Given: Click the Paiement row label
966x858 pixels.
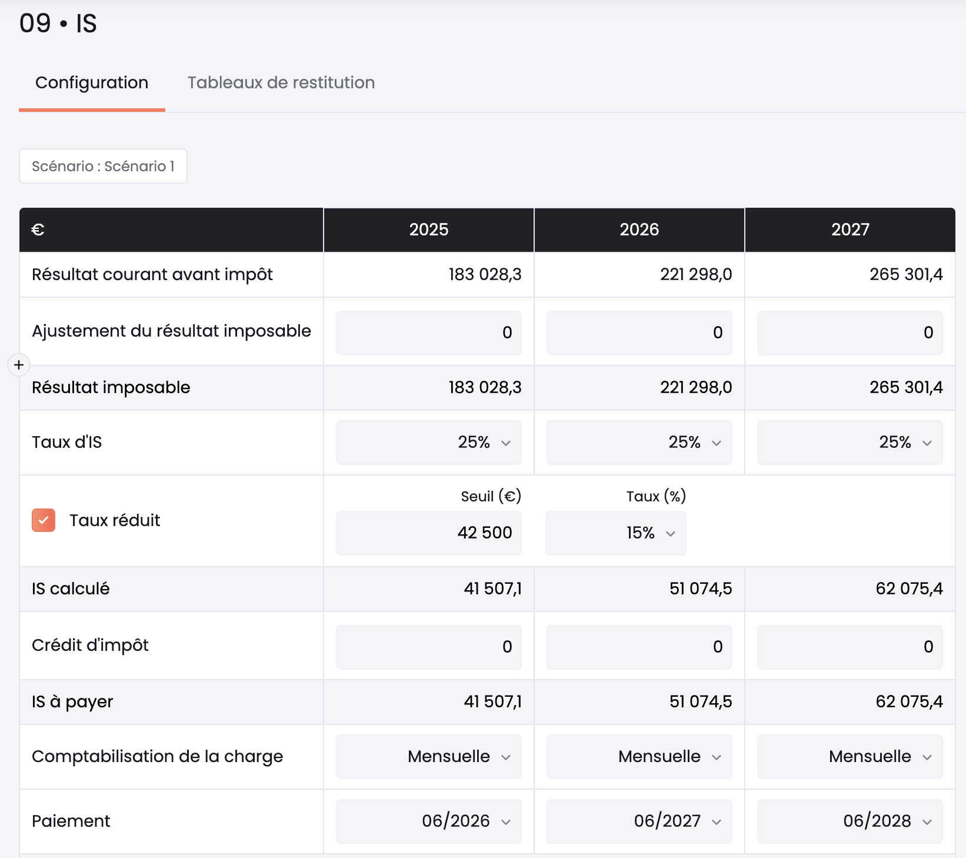Looking at the screenshot, I should click(x=71, y=822).
